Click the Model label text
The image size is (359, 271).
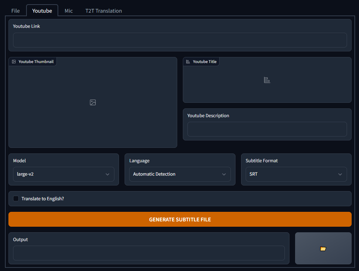19,161
